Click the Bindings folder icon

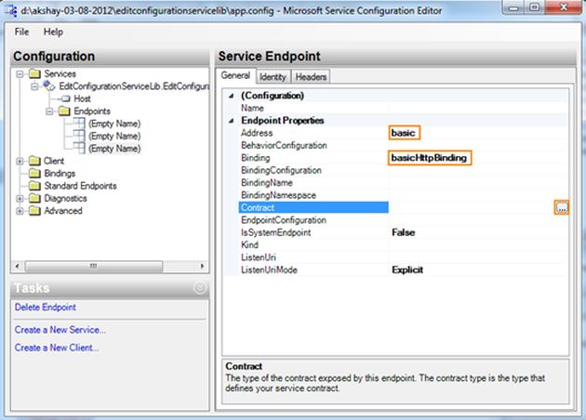[x=34, y=173]
